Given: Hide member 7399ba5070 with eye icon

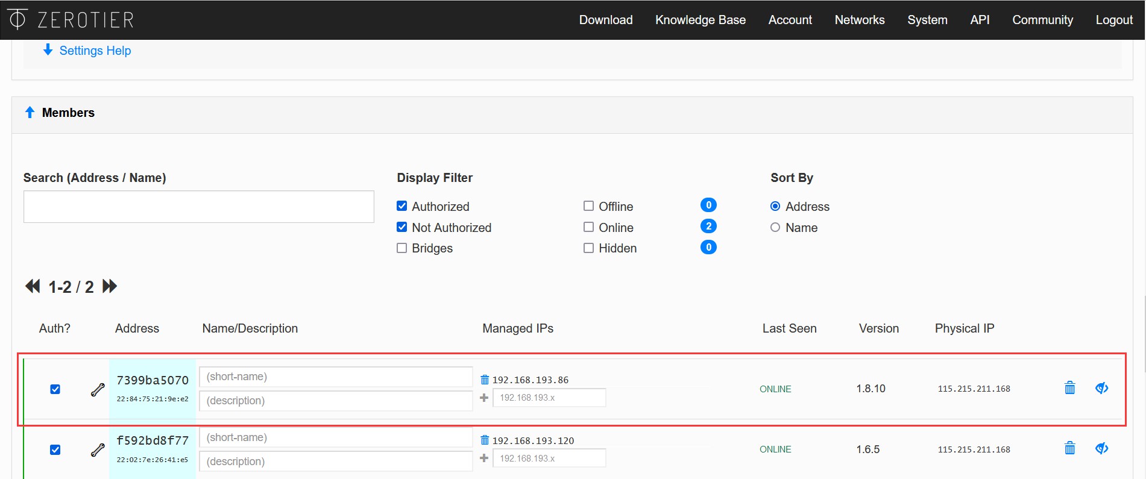Looking at the screenshot, I should click(1101, 388).
